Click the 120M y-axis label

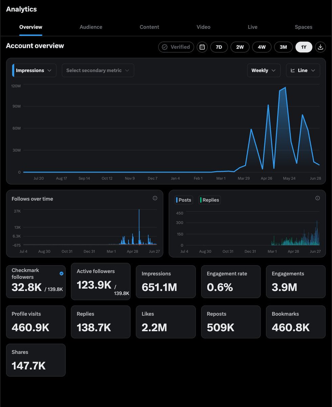[16, 86]
